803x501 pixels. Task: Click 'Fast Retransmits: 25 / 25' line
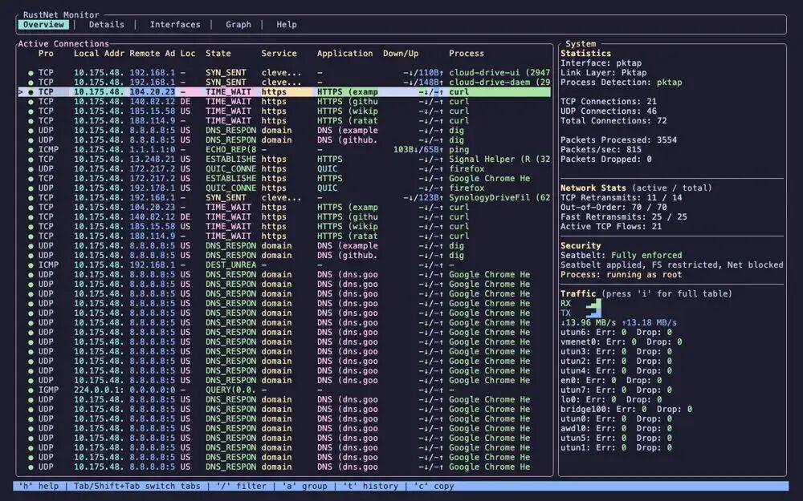(x=624, y=216)
